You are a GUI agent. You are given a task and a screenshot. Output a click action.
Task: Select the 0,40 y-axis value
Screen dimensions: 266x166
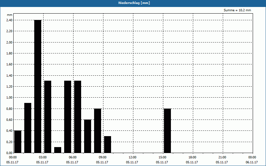coord(9,131)
